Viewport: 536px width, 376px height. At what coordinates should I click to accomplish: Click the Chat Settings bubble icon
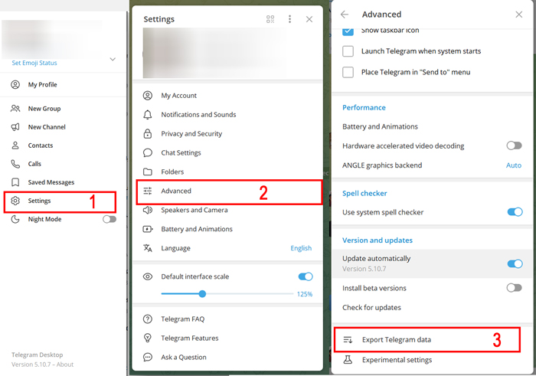(x=148, y=153)
